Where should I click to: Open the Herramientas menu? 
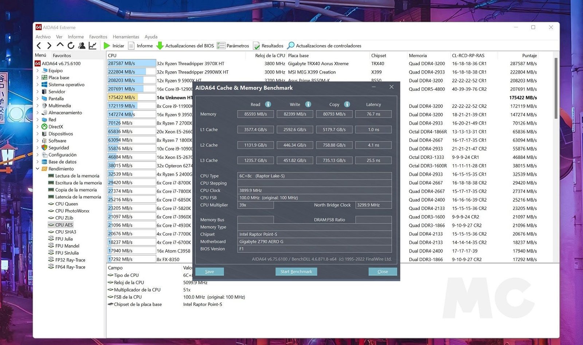click(126, 37)
